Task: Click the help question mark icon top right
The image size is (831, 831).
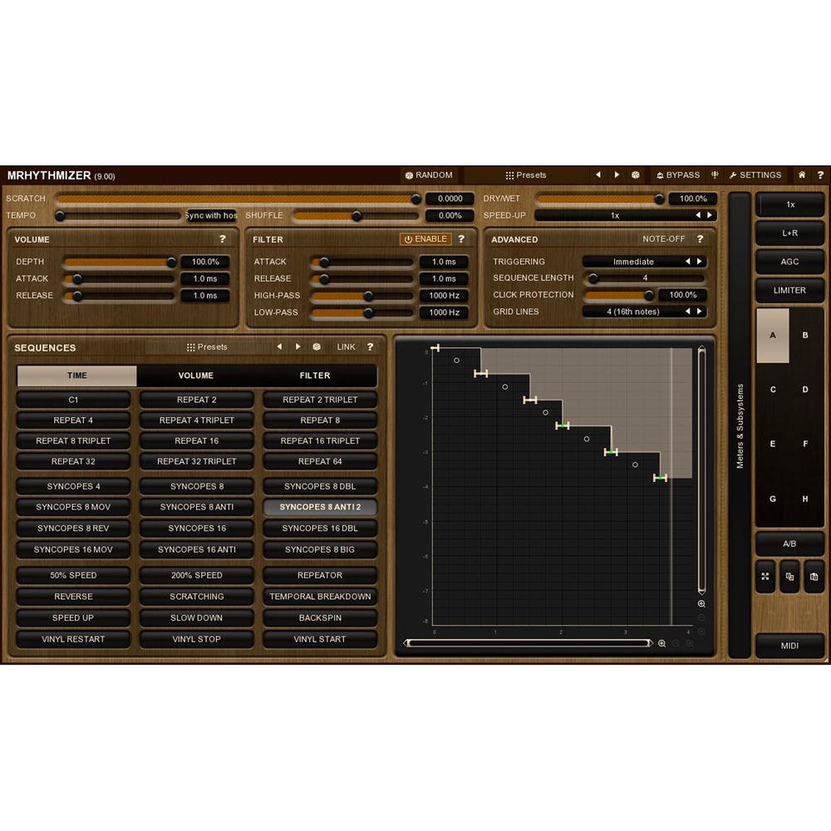Action: click(x=821, y=175)
